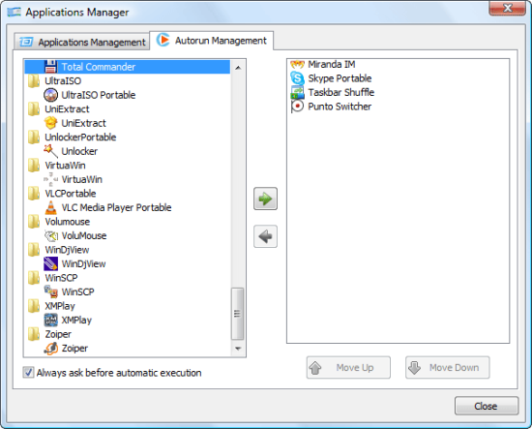
Task: Click the WinDjView folder icon
Action: pos(34,250)
